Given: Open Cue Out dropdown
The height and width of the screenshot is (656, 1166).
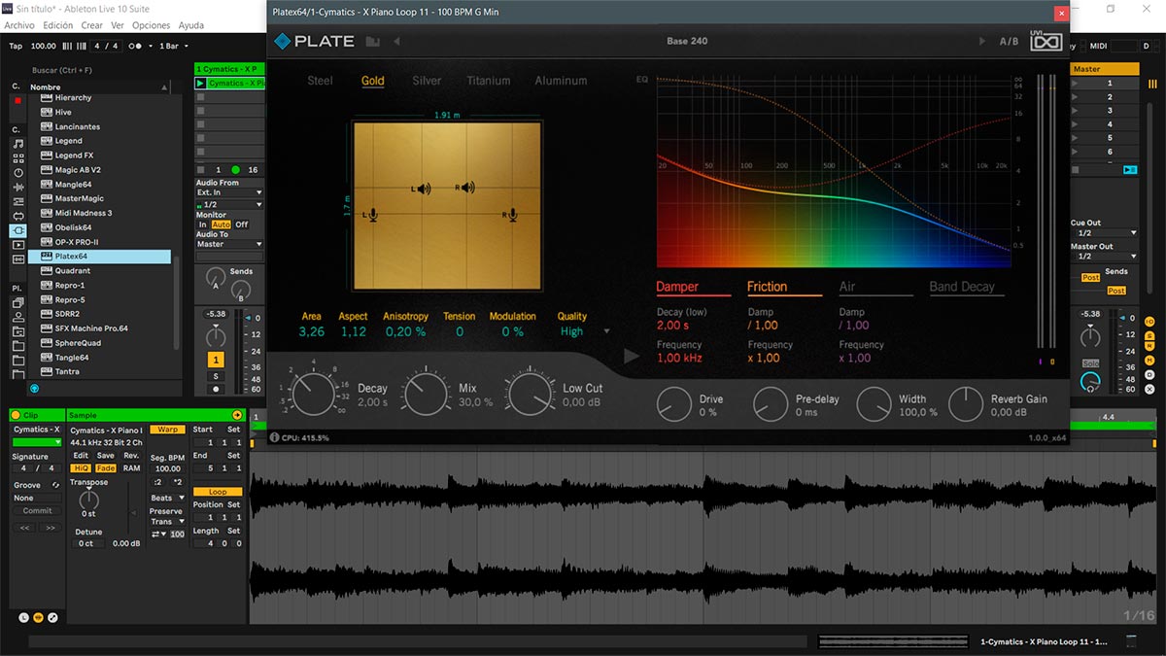Looking at the screenshot, I should coord(1104,233).
